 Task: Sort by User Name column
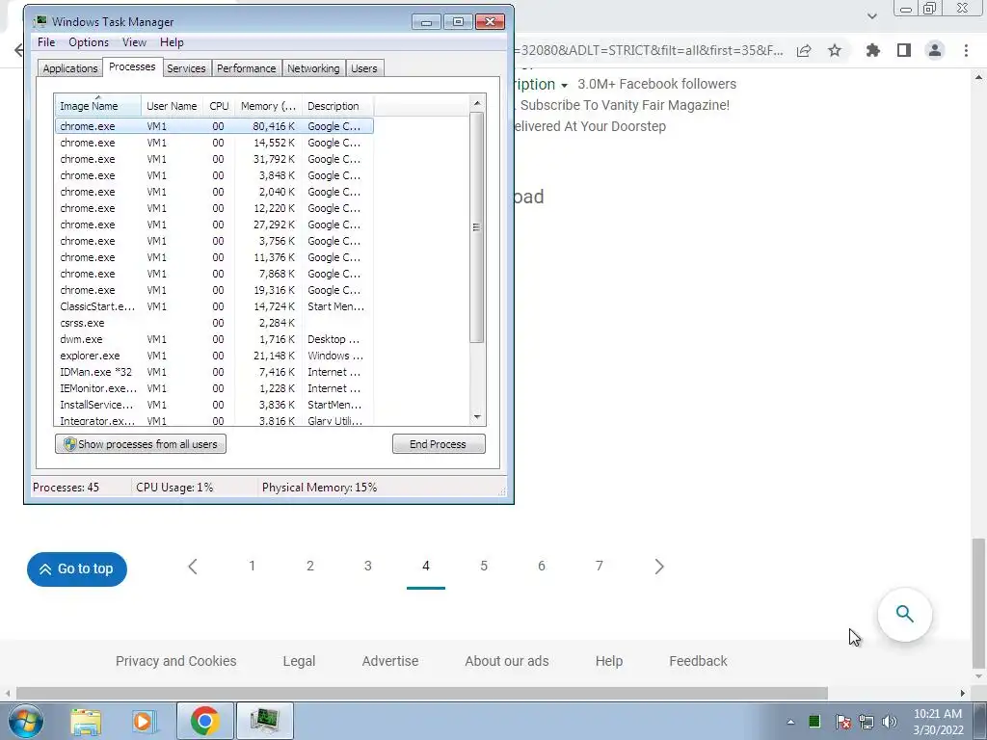click(172, 106)
